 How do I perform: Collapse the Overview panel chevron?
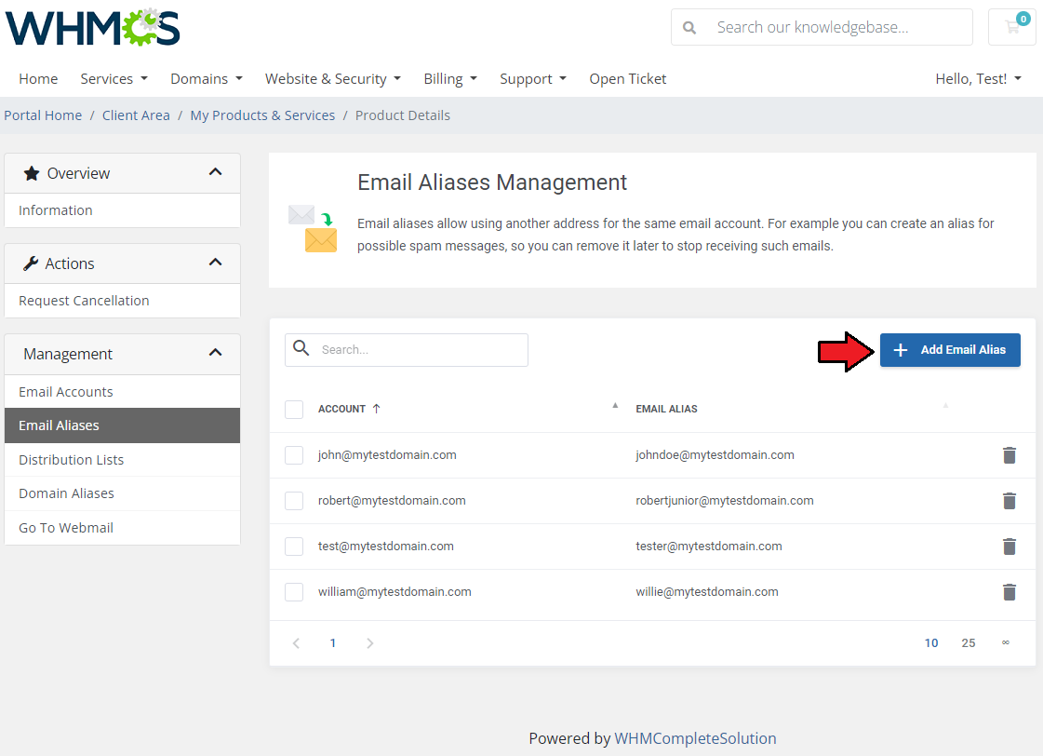[x=215, y=171]
